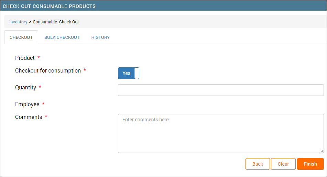Click the Product field label

25,58
